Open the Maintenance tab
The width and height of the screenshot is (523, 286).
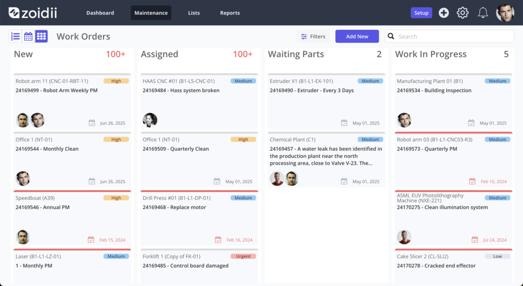point(151,13)
